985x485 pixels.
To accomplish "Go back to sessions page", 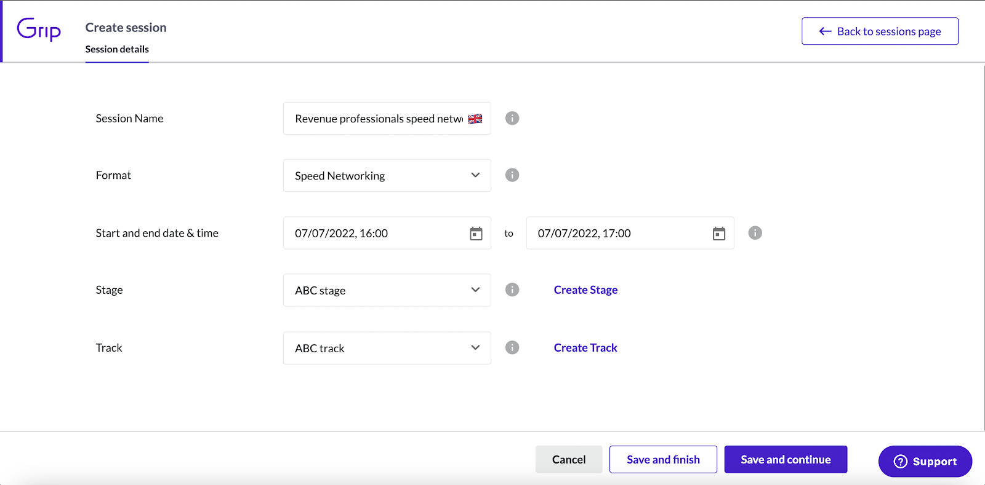I will 880,31.
